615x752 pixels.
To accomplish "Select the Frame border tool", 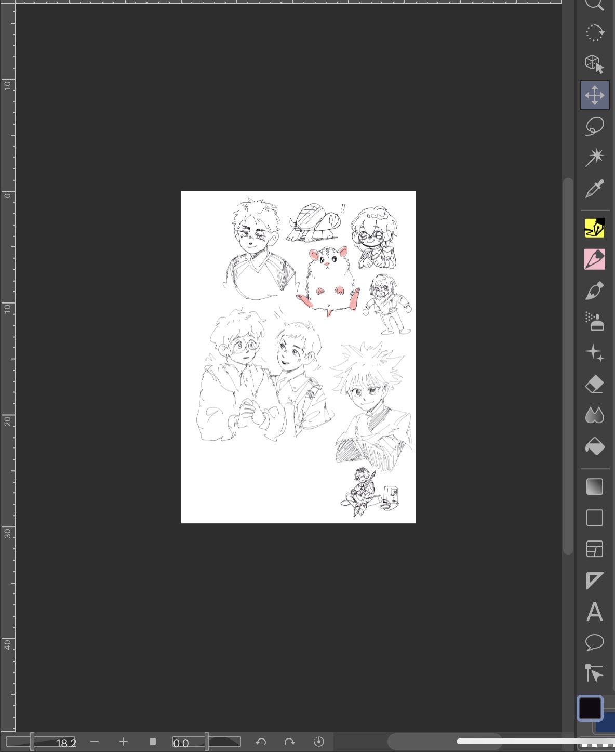I will pos(595,549).
